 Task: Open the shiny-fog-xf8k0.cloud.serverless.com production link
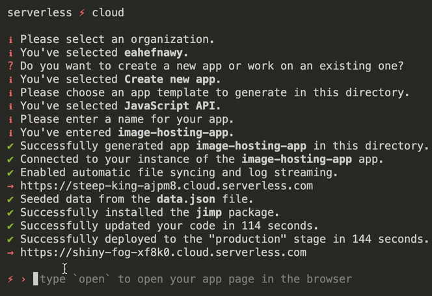point(163,252)
